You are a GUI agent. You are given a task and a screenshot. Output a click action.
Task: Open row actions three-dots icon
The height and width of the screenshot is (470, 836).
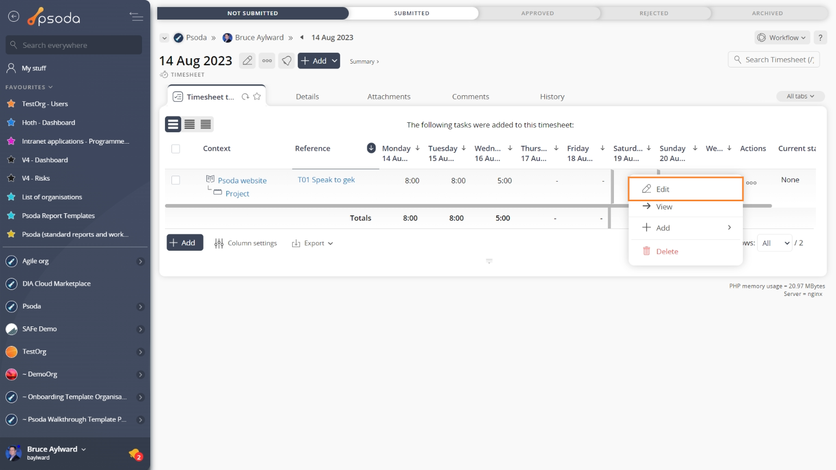pos(751,183)
